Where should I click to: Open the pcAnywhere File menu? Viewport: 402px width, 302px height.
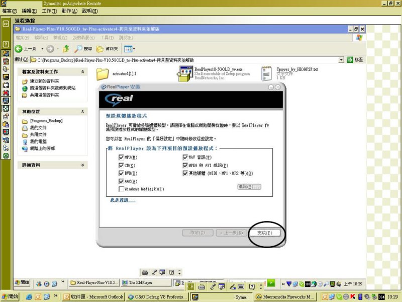coord(10,11)
